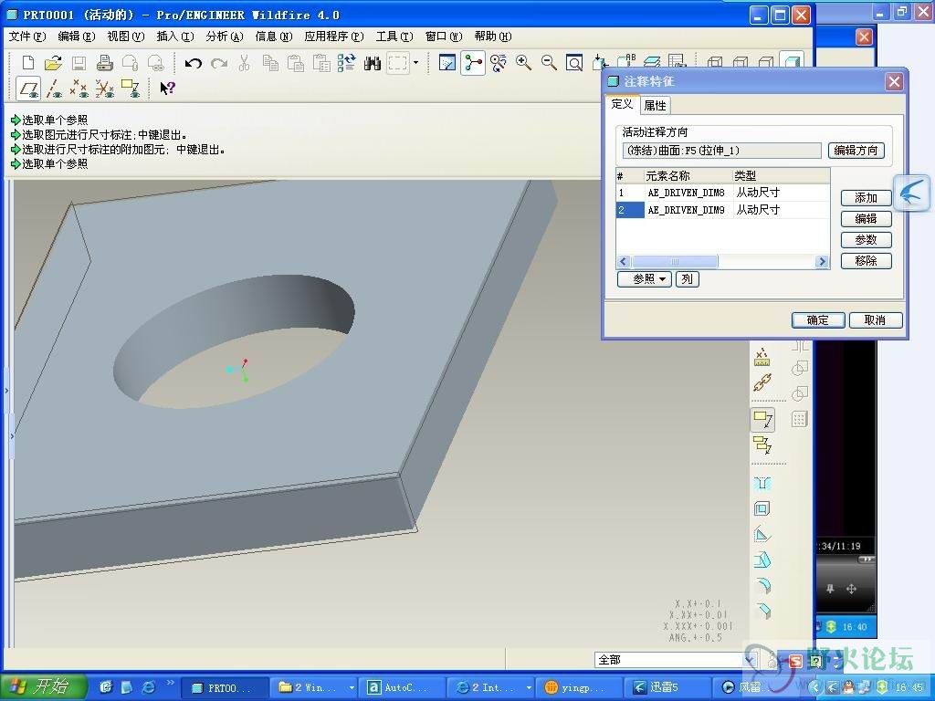Viewport: 935px width, 701px height.
Task: Confirm with the 确定 button
Action: [818, 320]
